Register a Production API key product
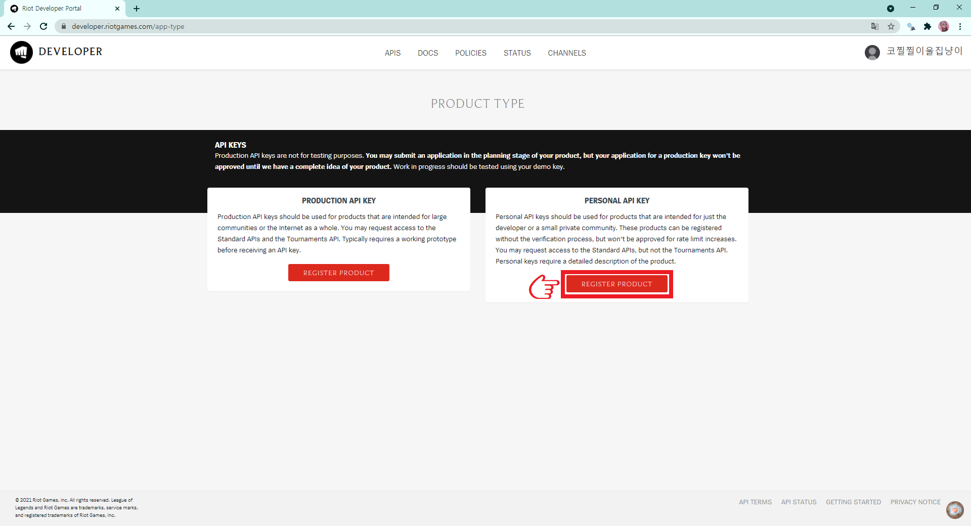 [339, 273]
